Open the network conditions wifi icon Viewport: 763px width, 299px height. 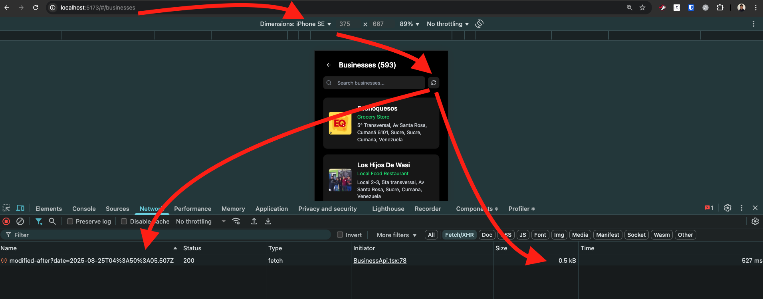point(236,221)
